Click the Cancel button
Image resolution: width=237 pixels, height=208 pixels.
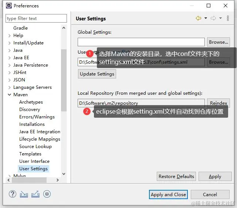210,195
